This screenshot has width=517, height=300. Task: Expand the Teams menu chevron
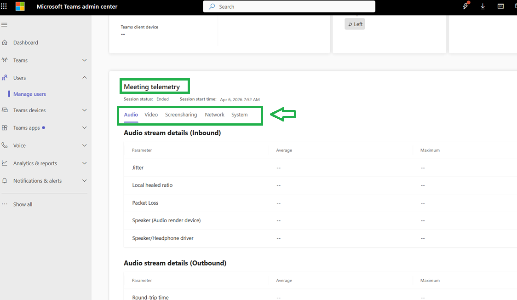tap(85, 60)
